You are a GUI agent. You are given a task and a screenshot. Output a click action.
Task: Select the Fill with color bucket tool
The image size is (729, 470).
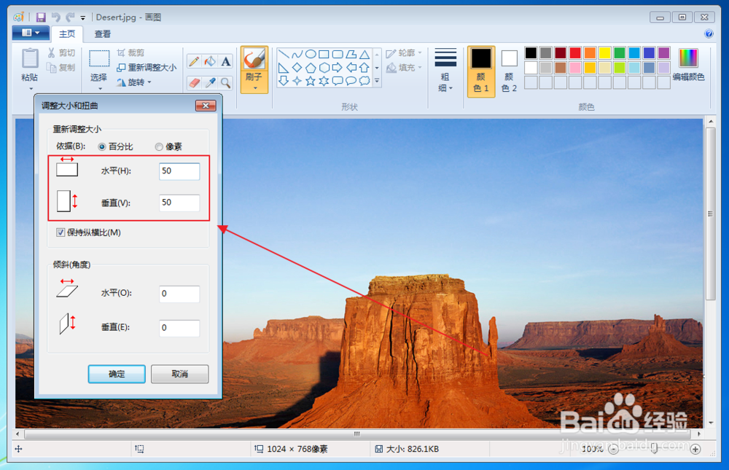click(x=210, y=61)
